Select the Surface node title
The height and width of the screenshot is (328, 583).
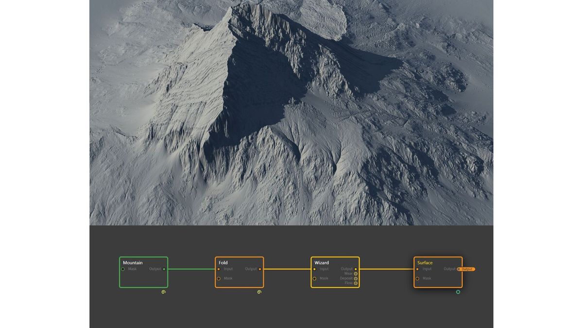pyautogui.click(x=425, y=262)
